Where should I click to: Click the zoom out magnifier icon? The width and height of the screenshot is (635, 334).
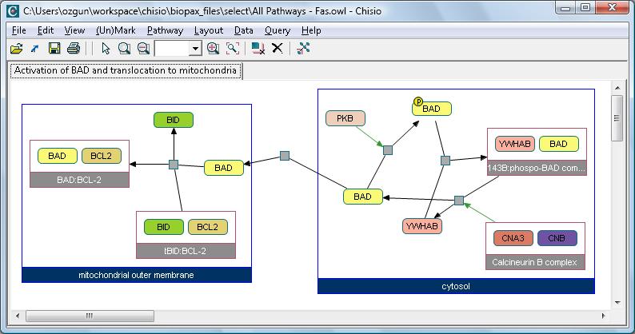(143, 49)
